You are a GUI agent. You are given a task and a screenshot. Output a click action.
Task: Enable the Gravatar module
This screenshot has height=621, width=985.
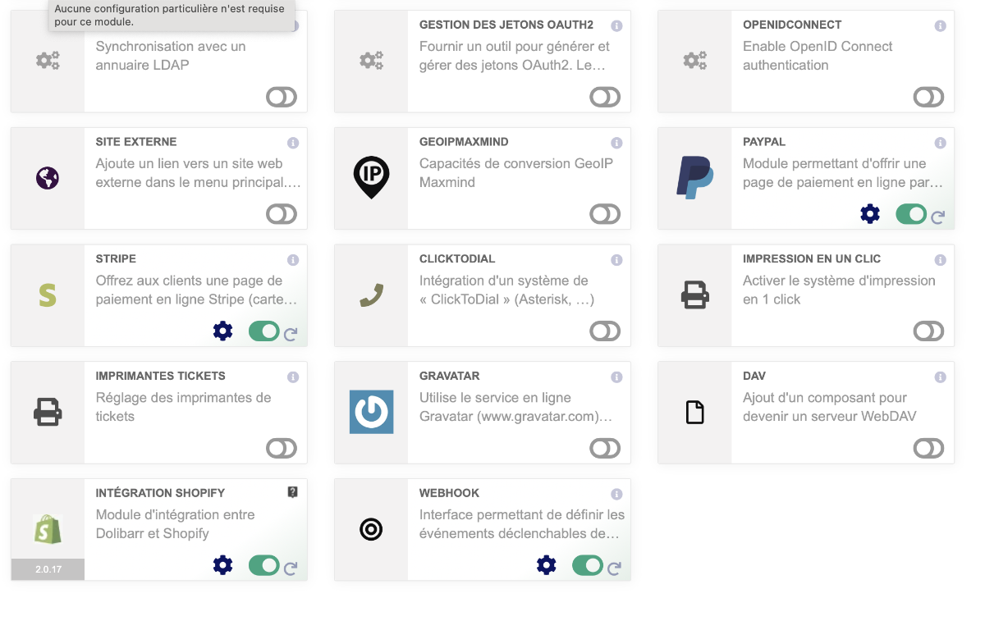click(x=605, y=449)
